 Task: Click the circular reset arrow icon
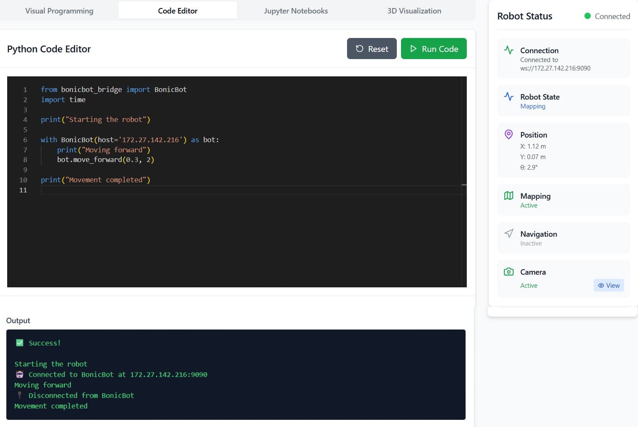[x=359, y=49]
